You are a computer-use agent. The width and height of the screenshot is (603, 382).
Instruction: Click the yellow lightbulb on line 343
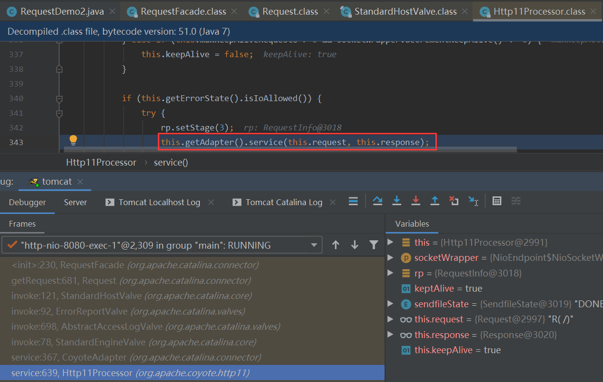point(73,141)
